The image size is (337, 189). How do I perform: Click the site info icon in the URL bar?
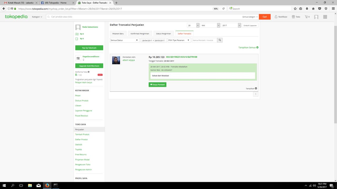point(9,9)
